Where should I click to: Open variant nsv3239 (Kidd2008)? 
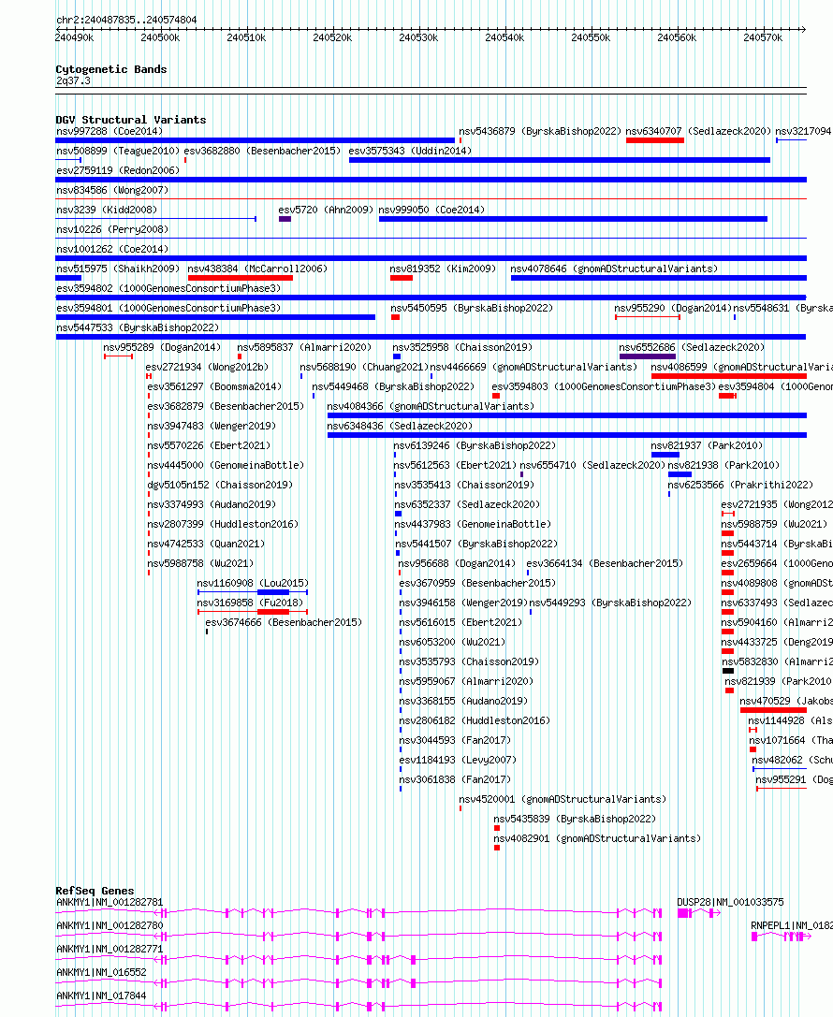[107, 210]
